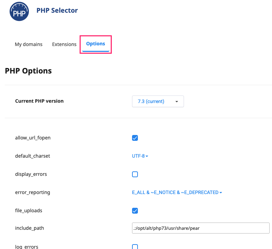Image resolution: width=272 pixels, height=249 pixels.
Task: Click the default_charset option label
Action: [33, 156]
